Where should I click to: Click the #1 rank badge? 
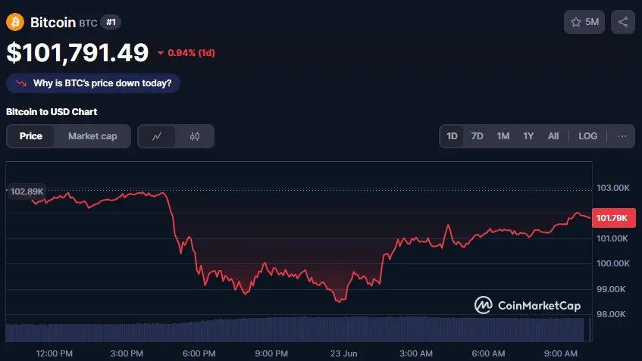click(x=111, y=22)
